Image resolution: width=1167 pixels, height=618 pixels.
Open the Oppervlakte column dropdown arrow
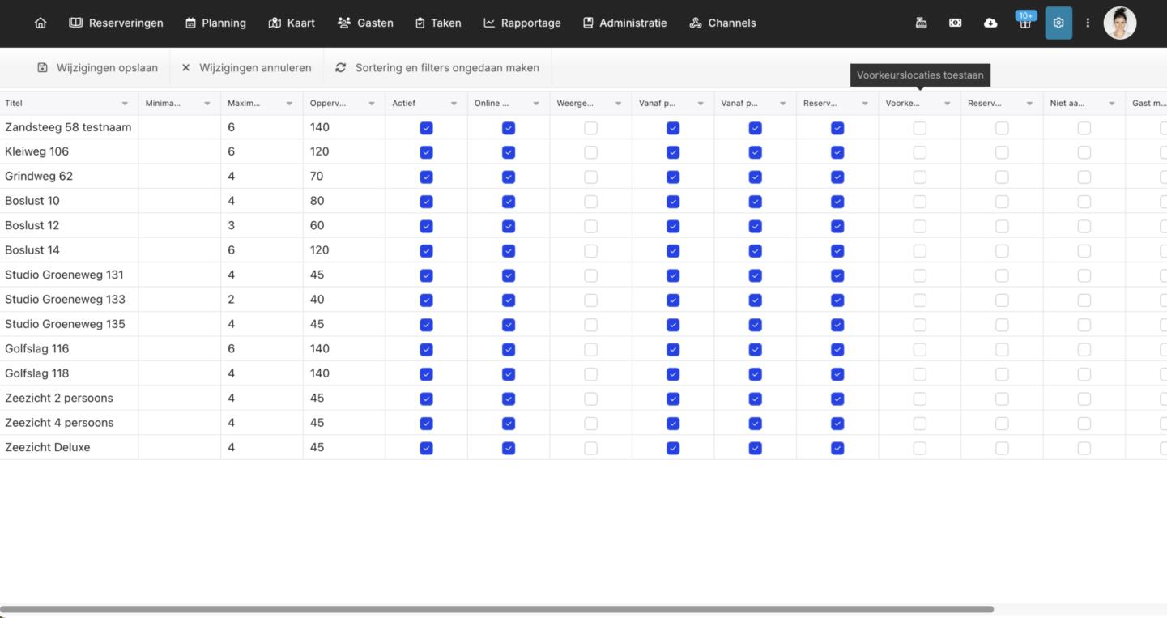[372, 104]
